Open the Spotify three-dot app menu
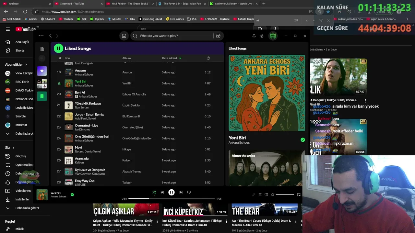The width and height of the screenshot is (415, 233). [x=41, y=36]
